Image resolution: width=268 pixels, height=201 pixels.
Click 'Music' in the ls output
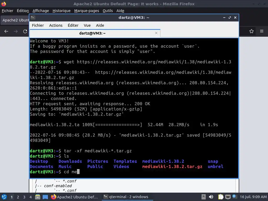tap(65, 166)
